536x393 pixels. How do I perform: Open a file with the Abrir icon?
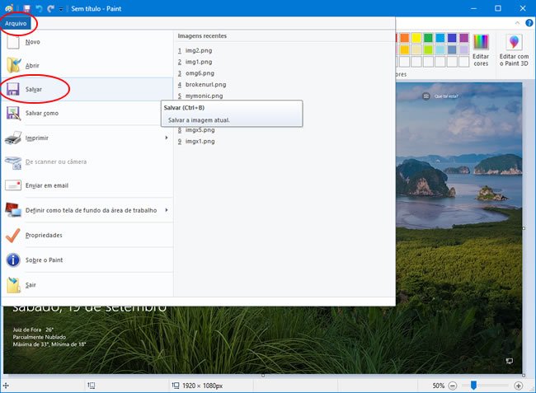coord(14,65)
